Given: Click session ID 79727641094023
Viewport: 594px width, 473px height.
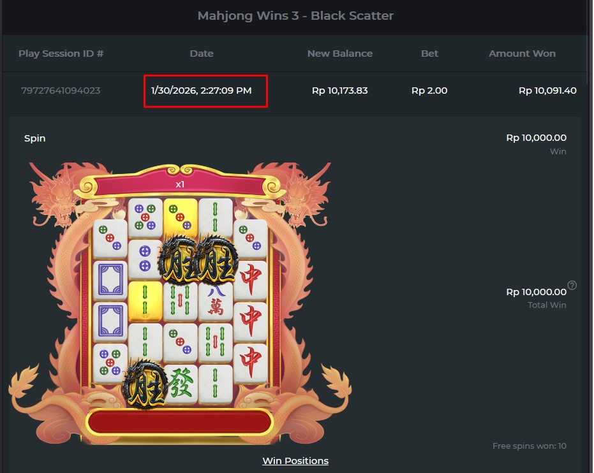Looking at the screenshot, I should [x=61, y=91].
